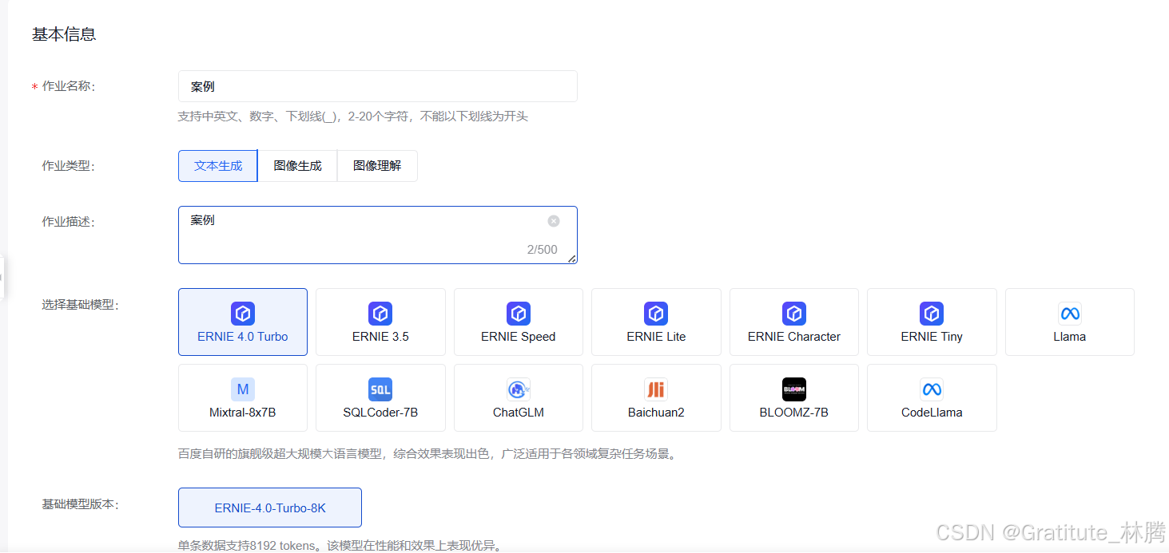Click the 基本信息 section heading
Screen dimensions: 1169x553
64,34
